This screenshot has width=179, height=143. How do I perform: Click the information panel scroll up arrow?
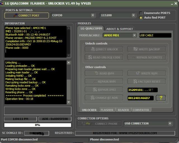pos(69,28)
